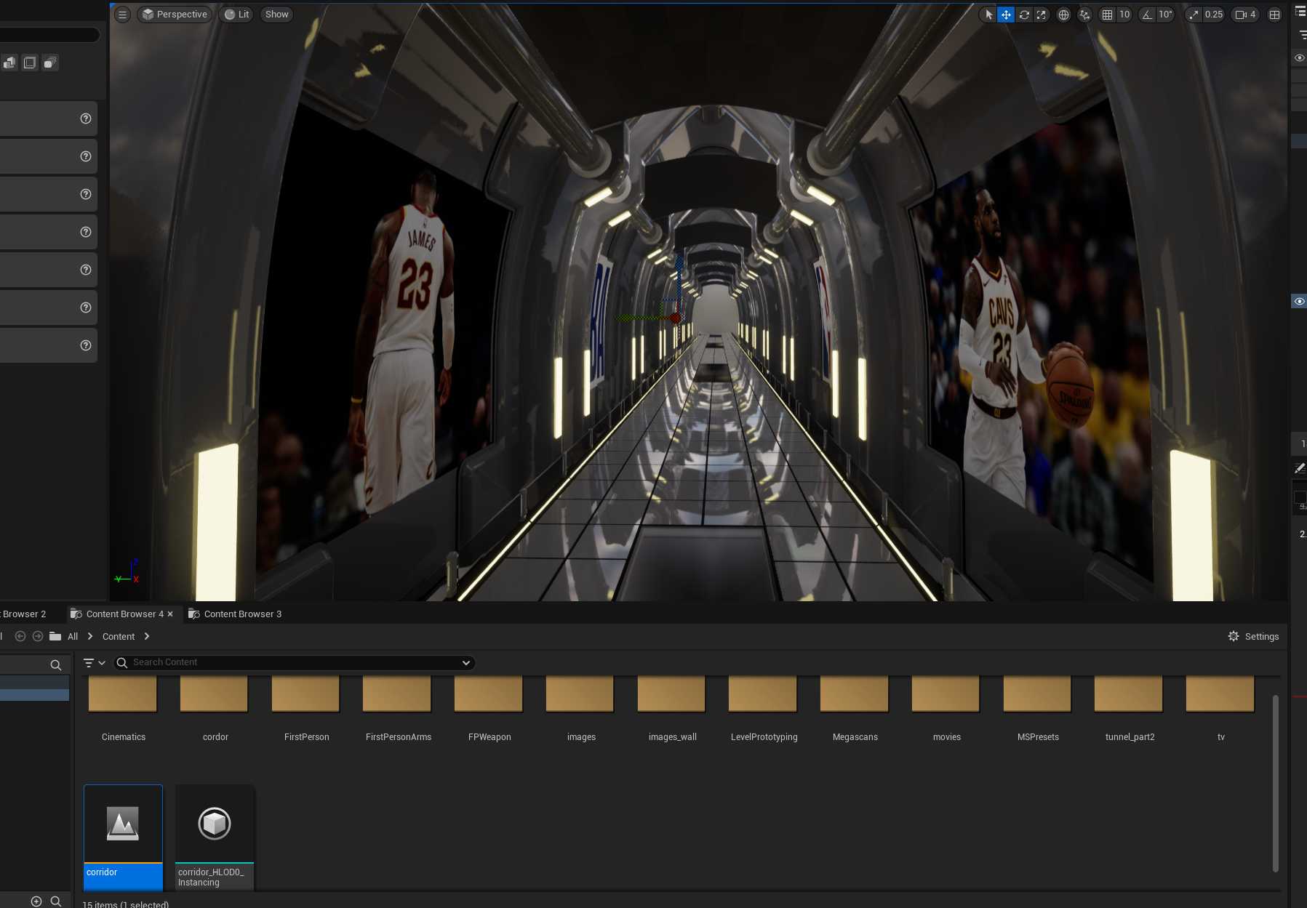This screenshot has width=1307, height=908.
Task: Activate the scale tool
Action: tap(1042, 15)
